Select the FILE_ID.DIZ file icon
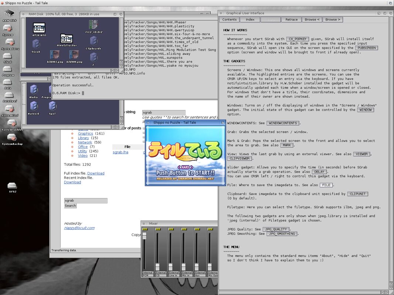 coord(93,25)
